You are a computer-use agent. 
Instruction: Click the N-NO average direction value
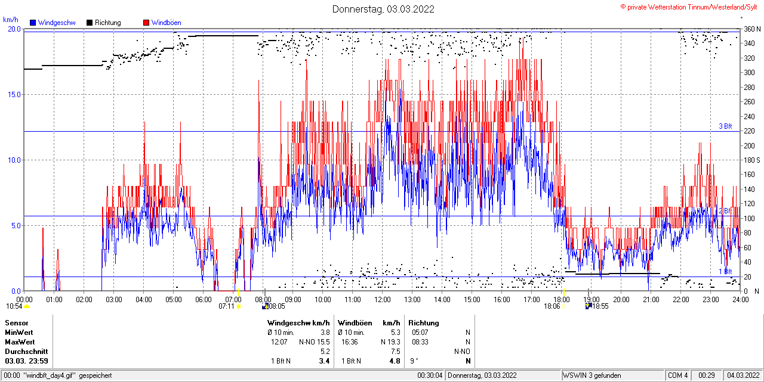click(x=462, y=352)
